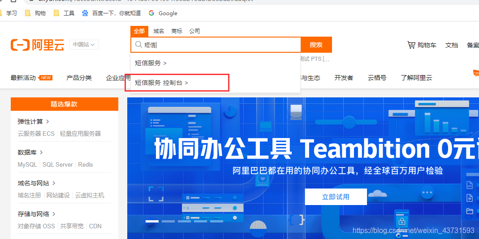
Task: Open the CDN link
Action: click(x=95, y=226)
